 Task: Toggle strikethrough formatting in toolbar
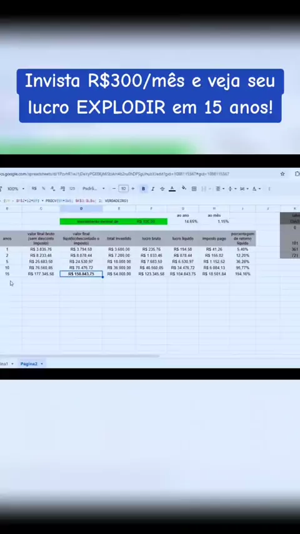[162, 189]
